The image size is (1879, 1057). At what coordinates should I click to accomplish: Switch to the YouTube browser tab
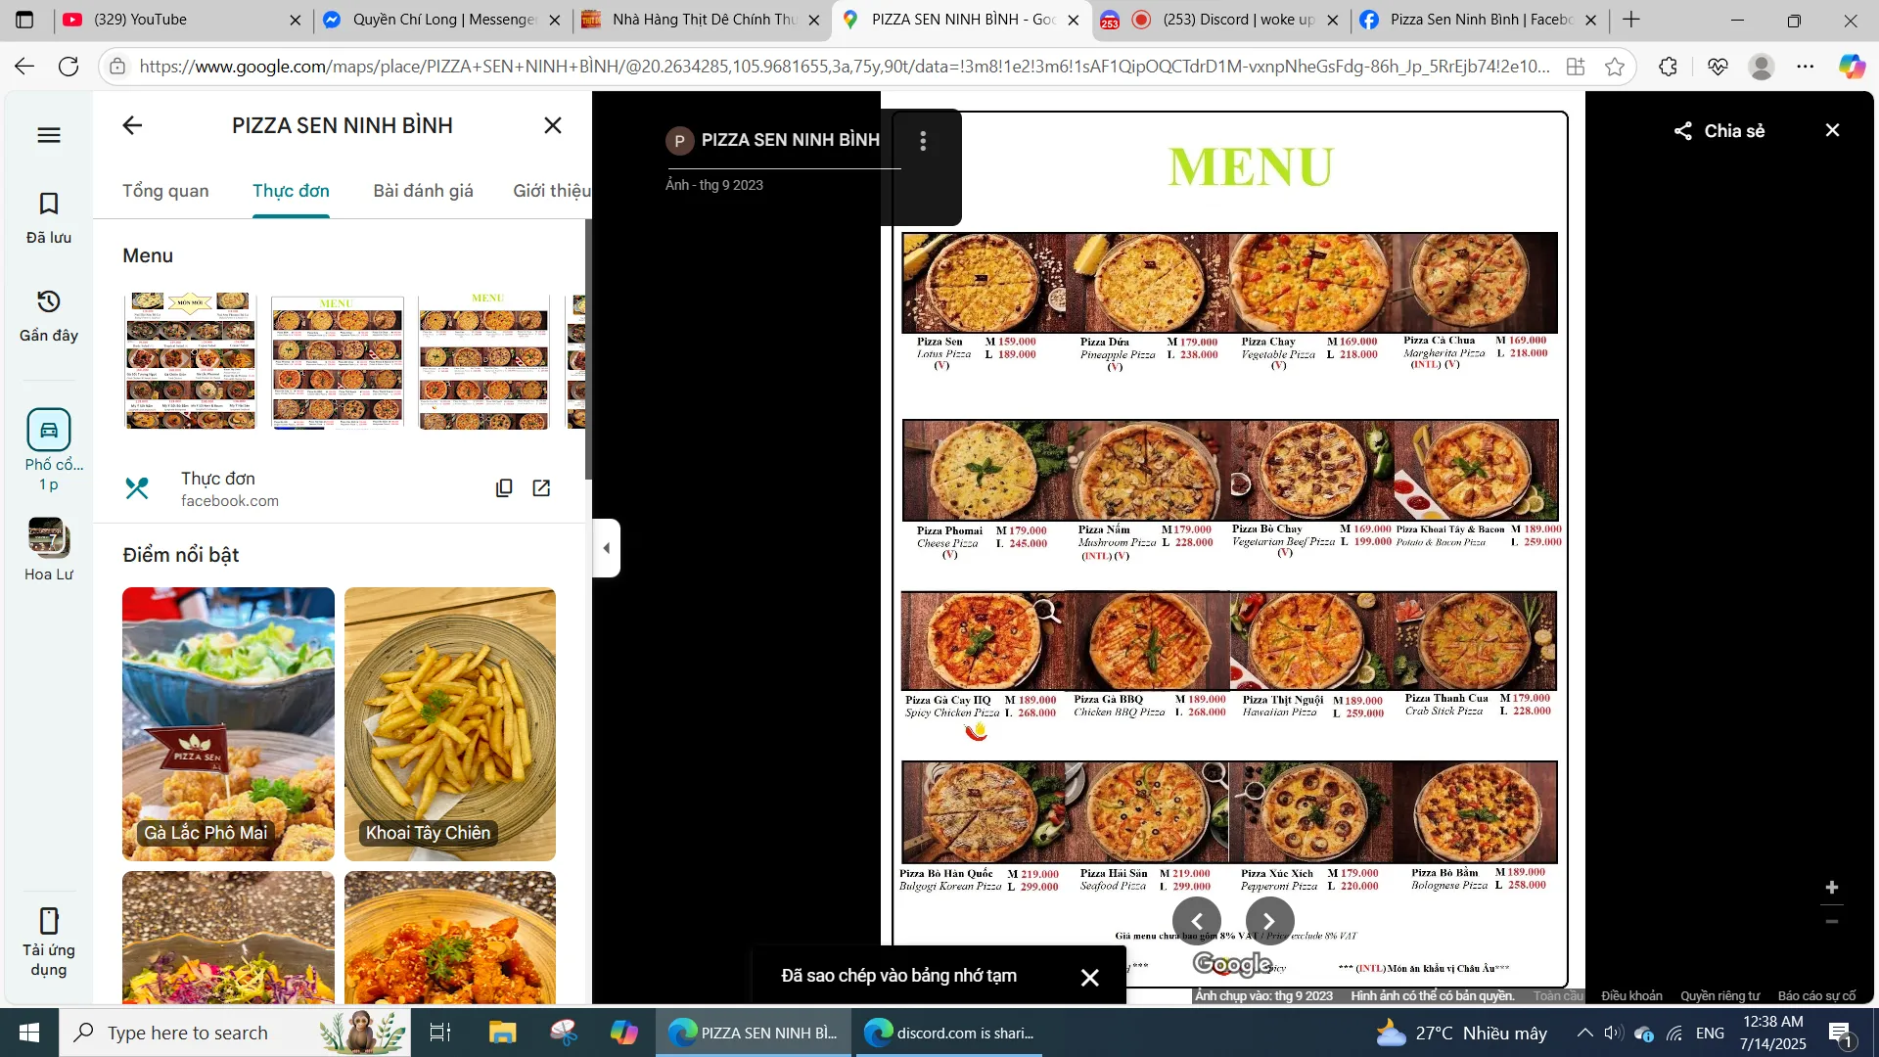183,20
